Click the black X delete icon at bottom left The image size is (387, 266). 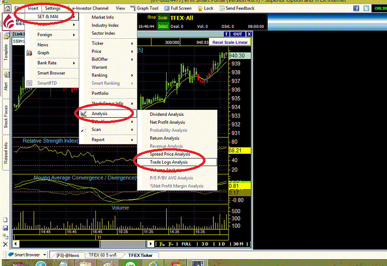[5, 245]
